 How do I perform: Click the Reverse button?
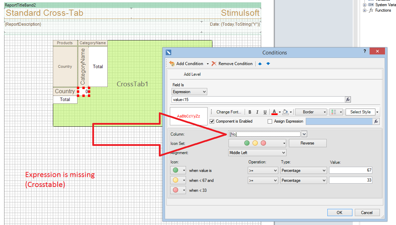pos(307,143)
